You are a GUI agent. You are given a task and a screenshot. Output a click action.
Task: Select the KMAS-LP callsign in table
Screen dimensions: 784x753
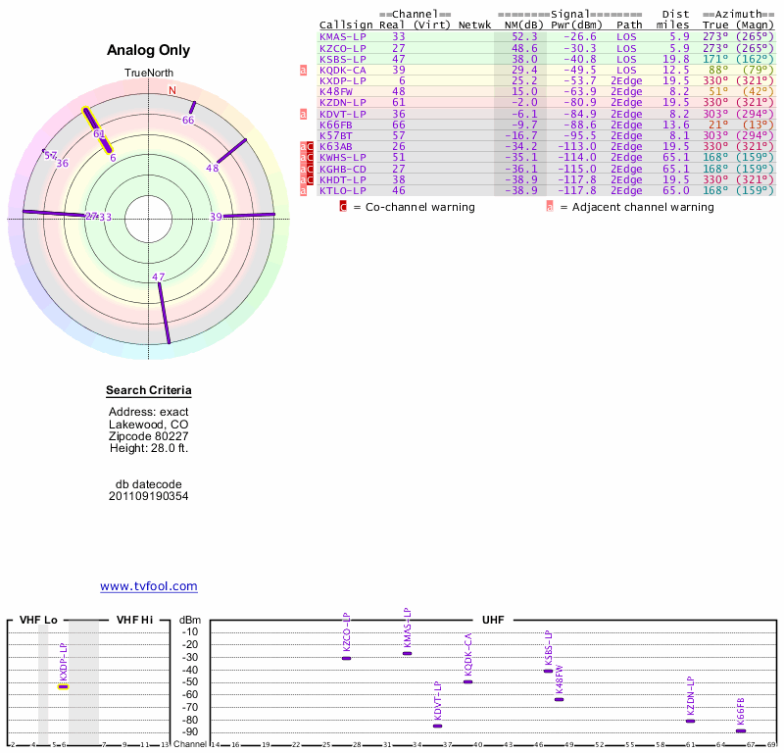pos(343,36)
